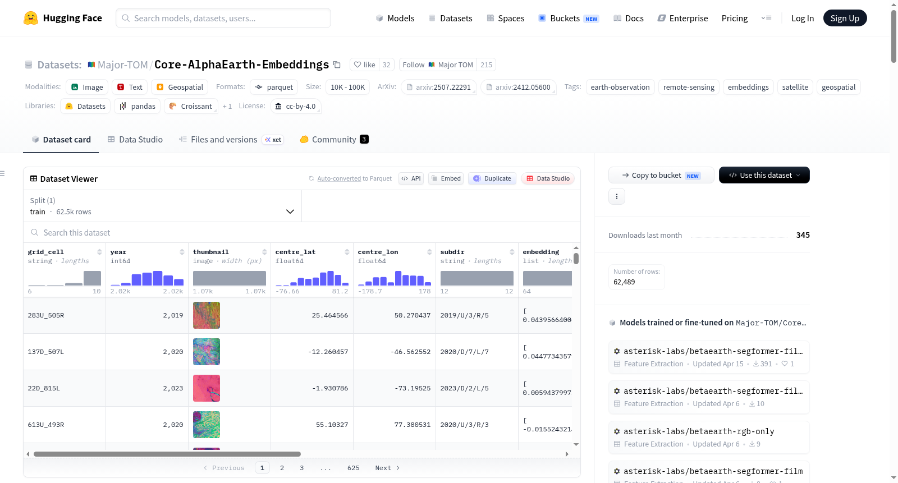Click the table vertical scrollbar thumb
Screen dimensions: 898x483
tap(576, 259)
